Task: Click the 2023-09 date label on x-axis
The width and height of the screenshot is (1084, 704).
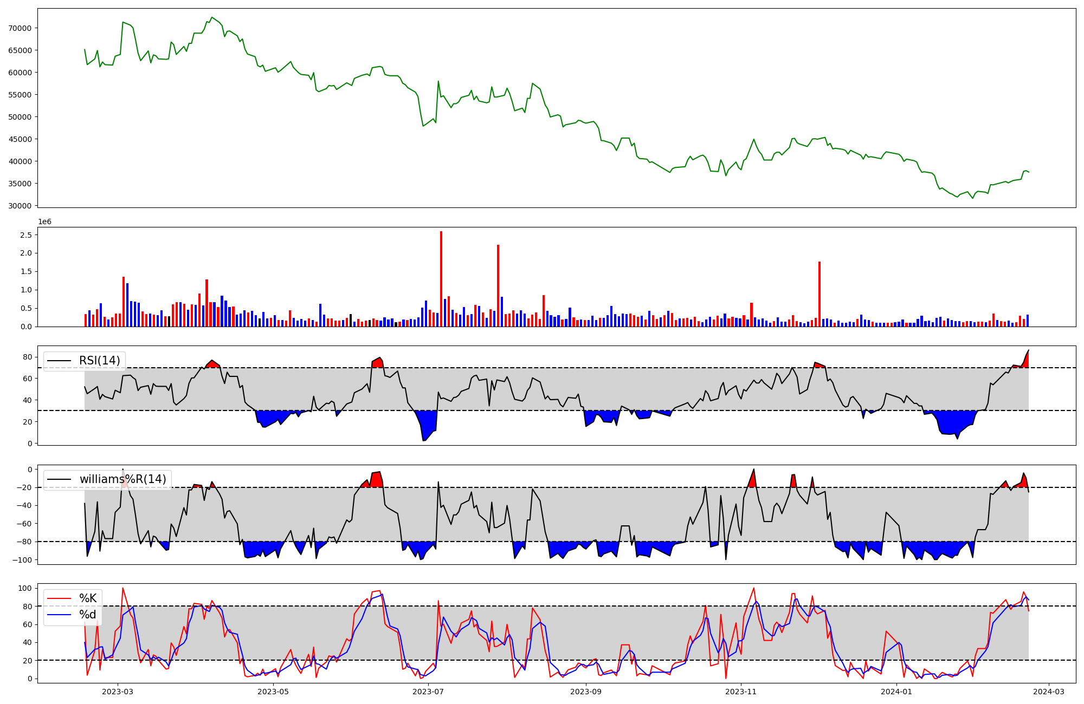Action: click(x=586, y=692)
